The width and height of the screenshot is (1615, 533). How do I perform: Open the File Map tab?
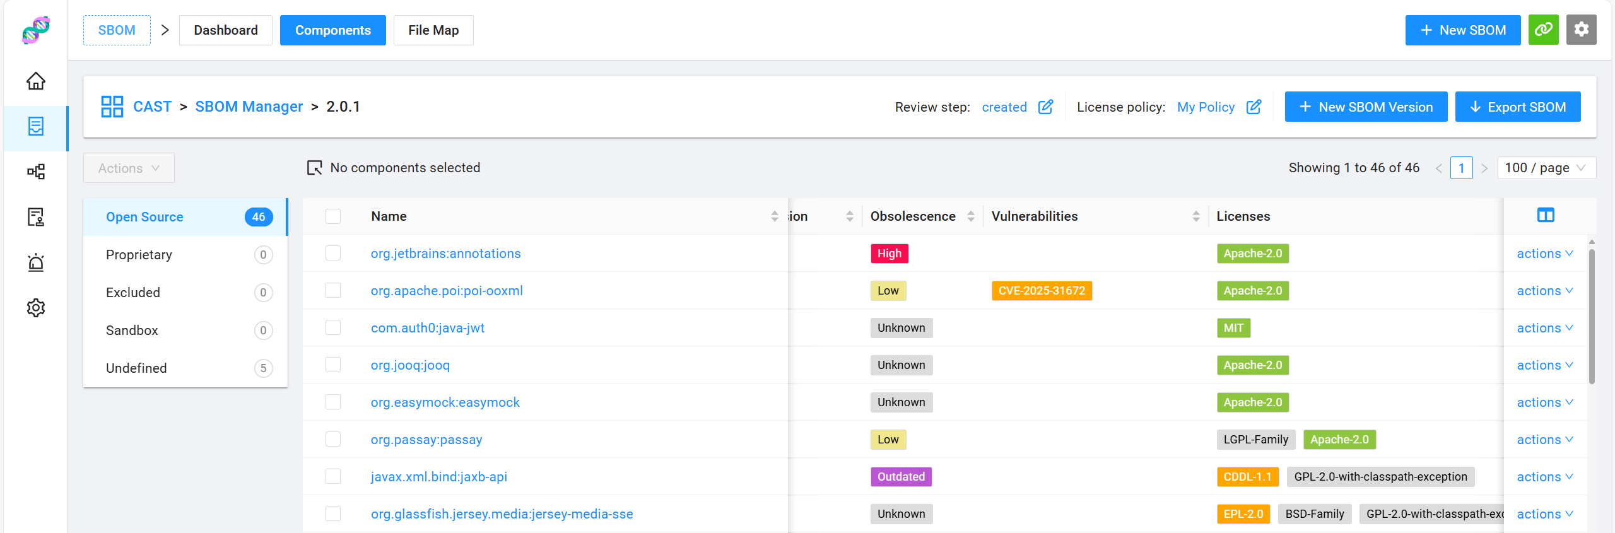click(x=433, y=30)
